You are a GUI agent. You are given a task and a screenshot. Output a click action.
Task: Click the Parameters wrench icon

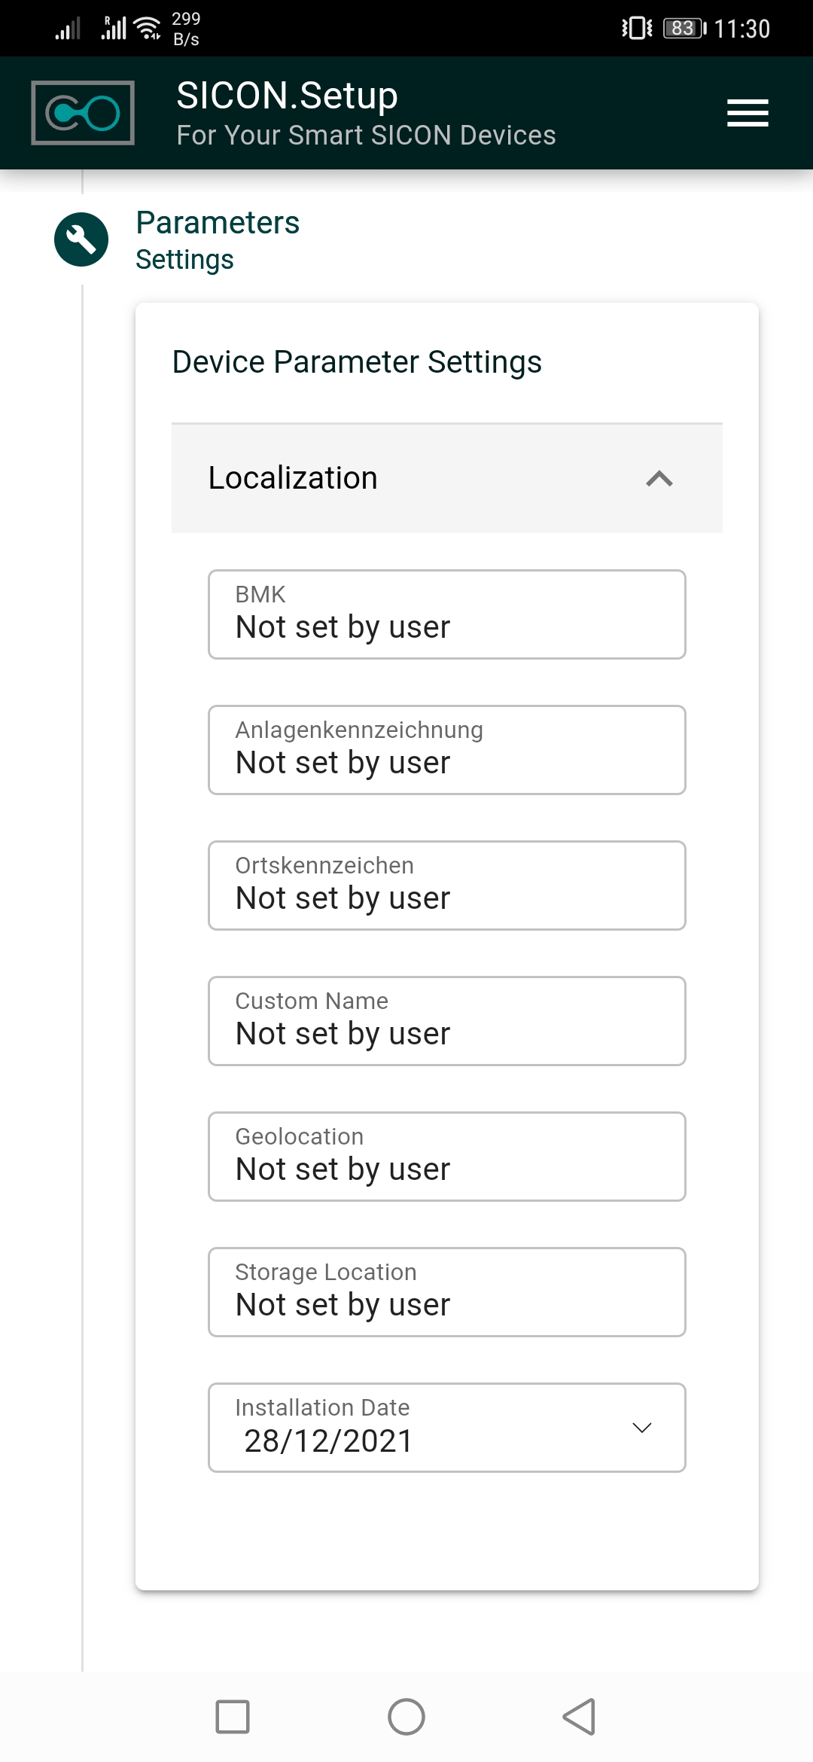81,239
